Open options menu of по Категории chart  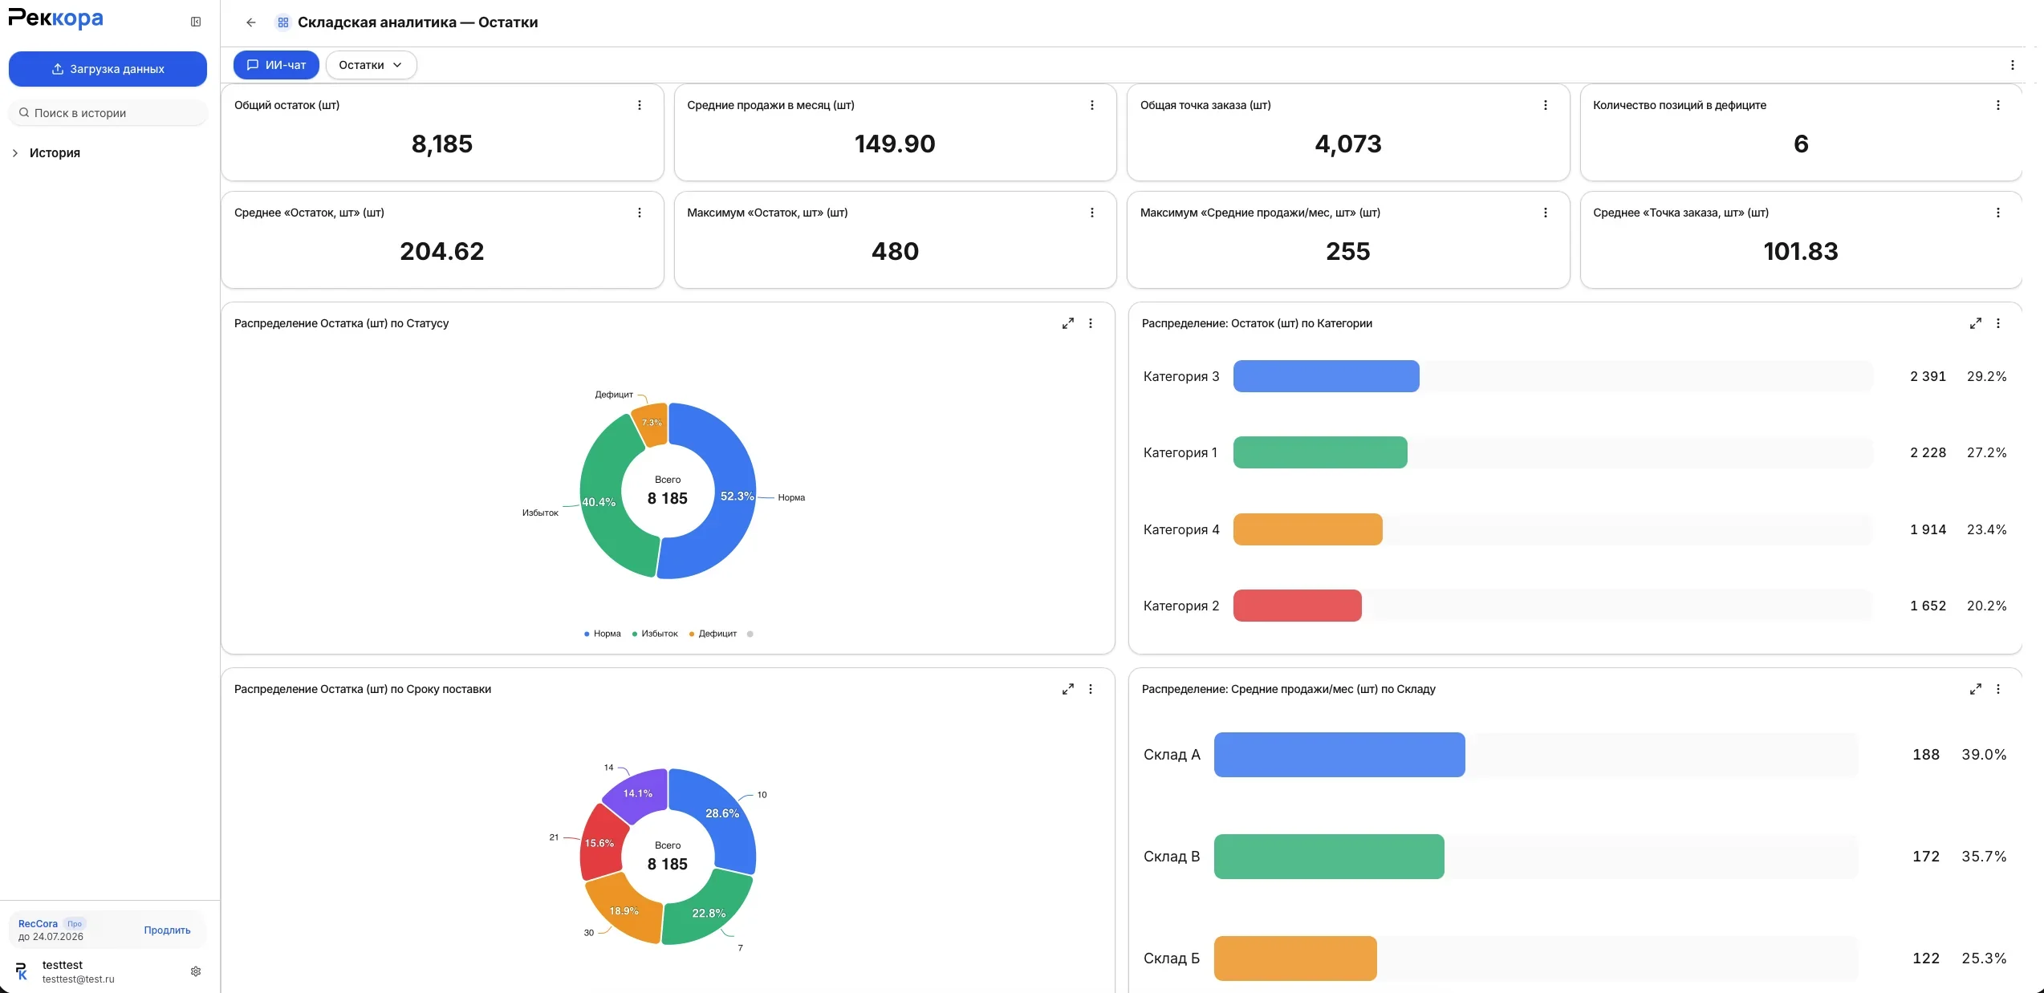click(1998, 323)
